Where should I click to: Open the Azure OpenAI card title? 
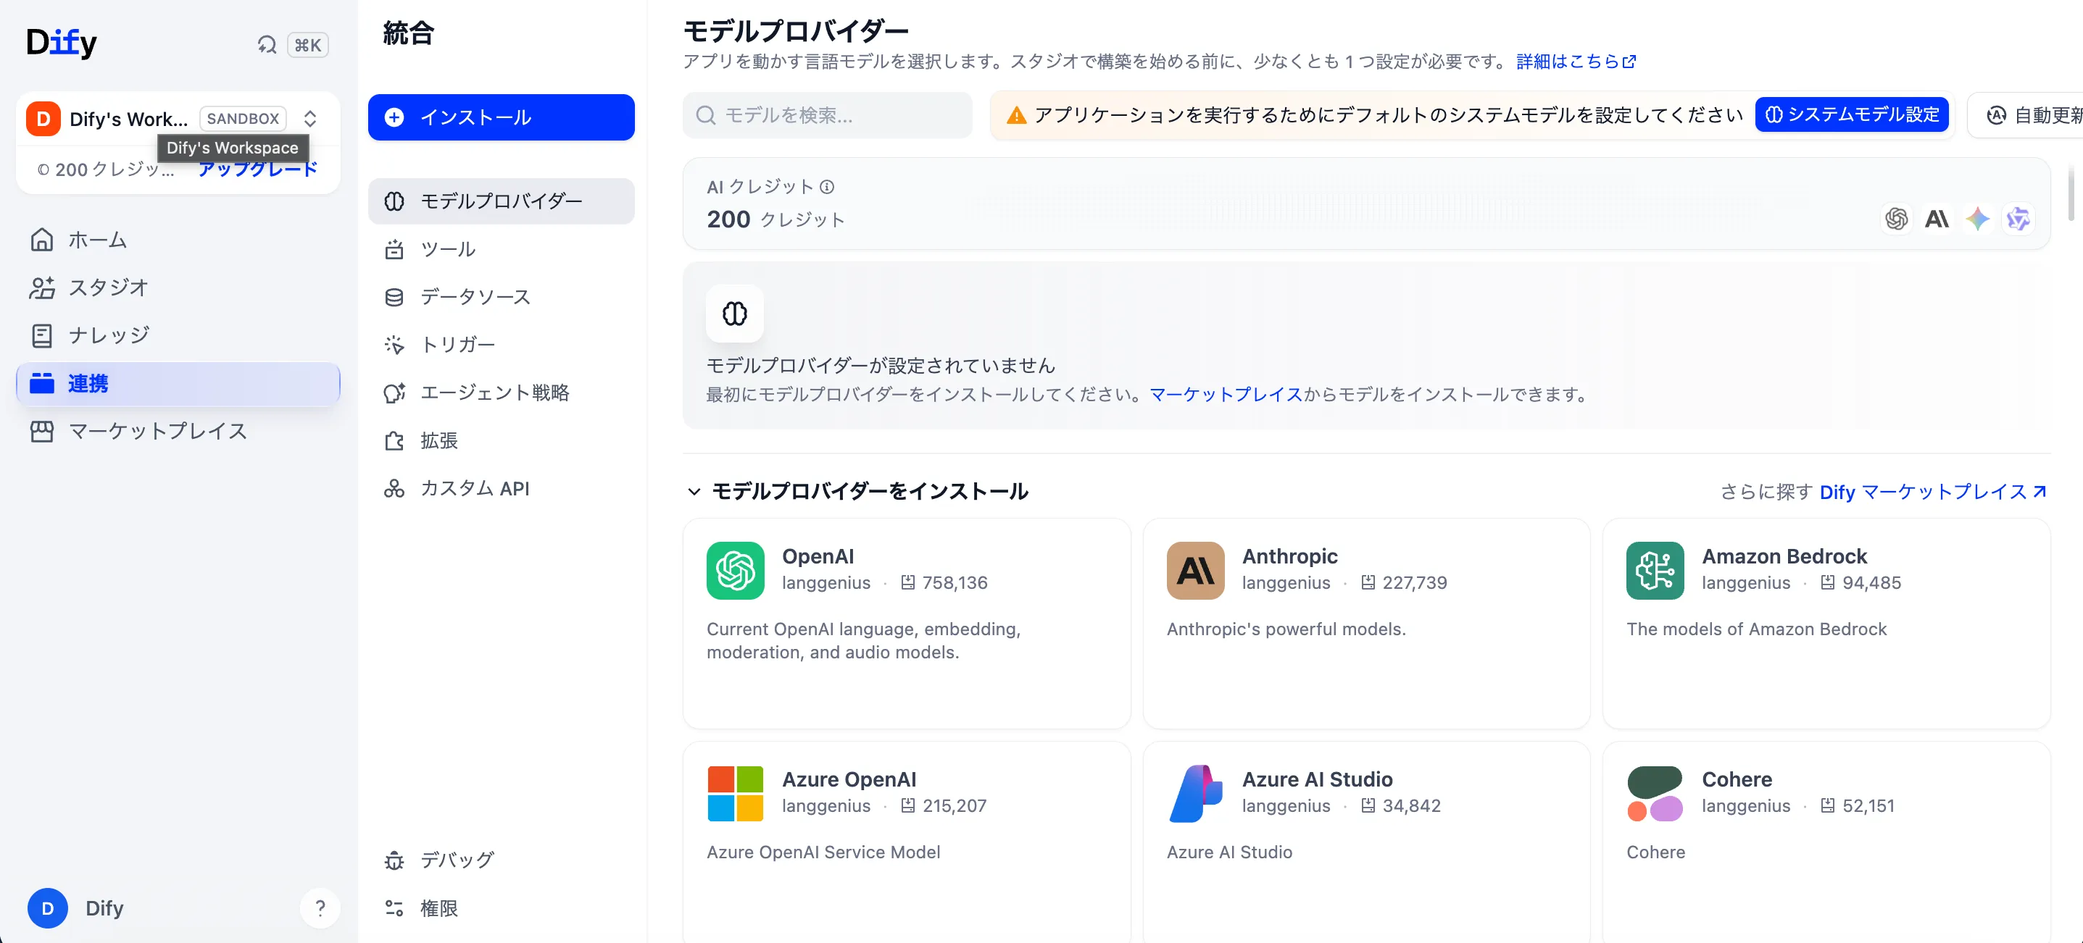(849, 779)
